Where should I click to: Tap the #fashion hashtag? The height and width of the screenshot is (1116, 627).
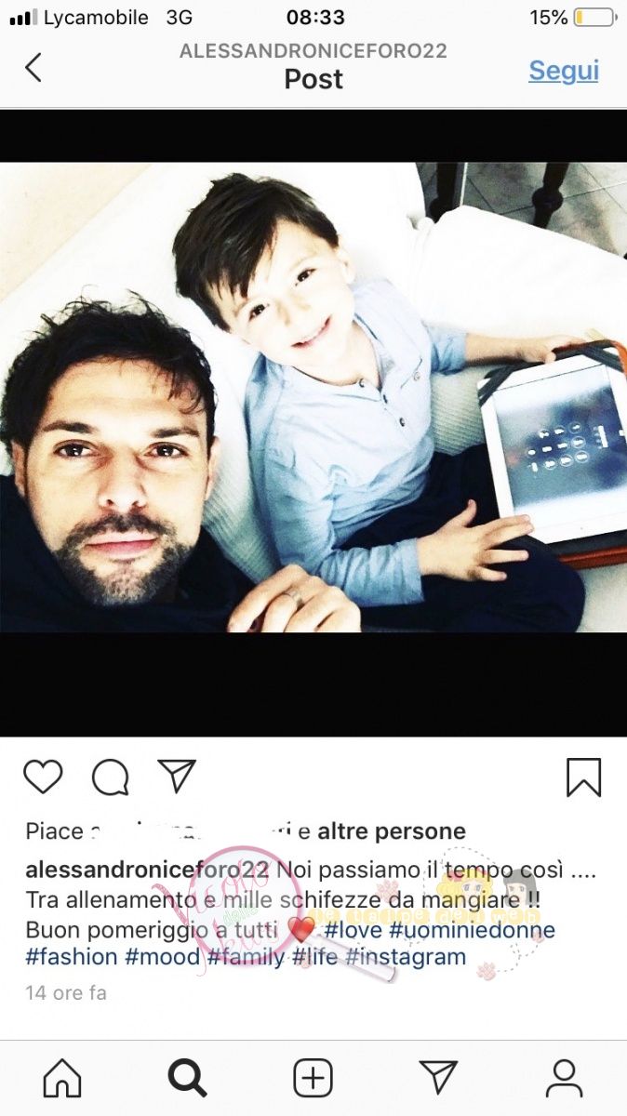tap(72, 957)
